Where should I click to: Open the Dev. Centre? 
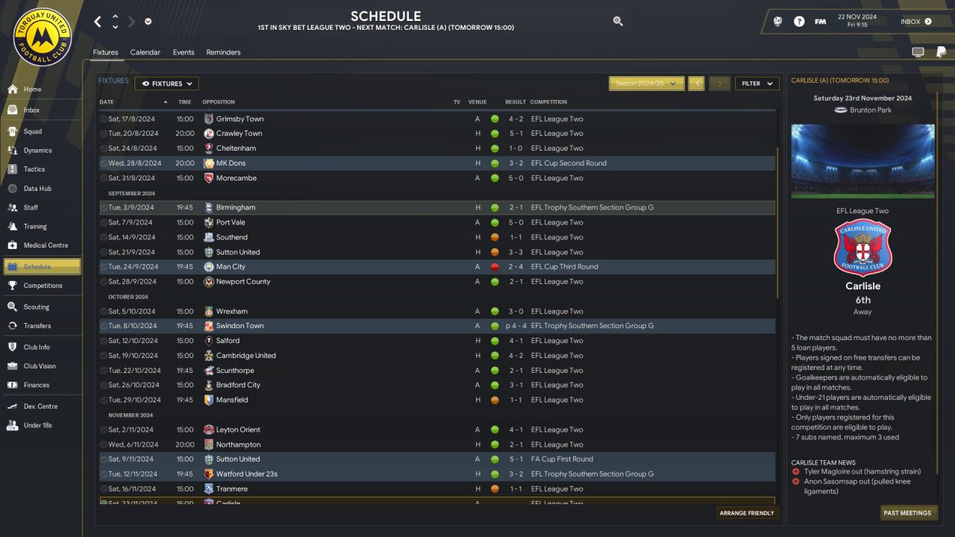pos(41,406)
